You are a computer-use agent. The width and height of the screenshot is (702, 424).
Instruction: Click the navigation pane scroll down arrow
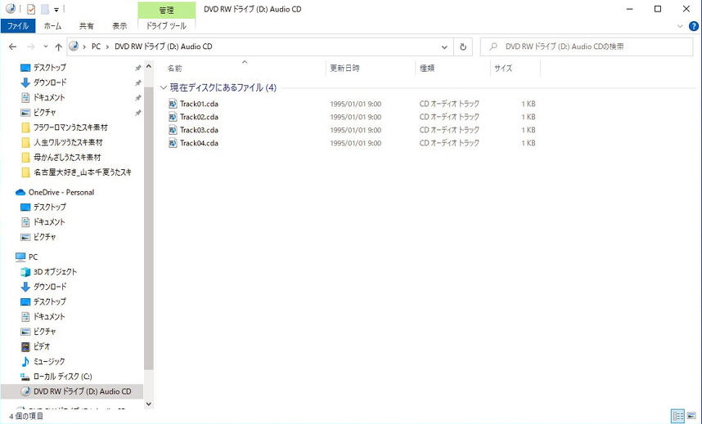(x=148, y=404)
